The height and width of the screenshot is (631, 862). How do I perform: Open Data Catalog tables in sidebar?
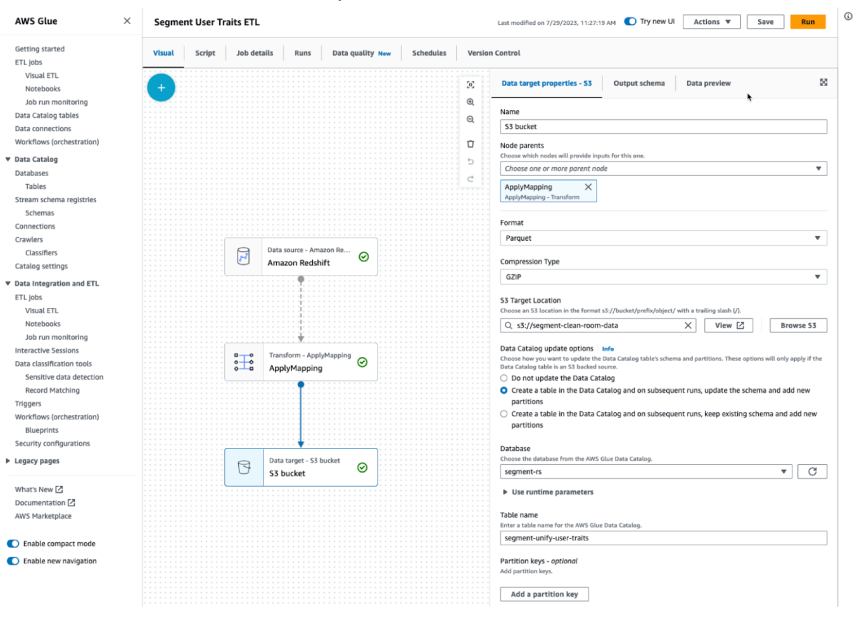pos(47,115)
